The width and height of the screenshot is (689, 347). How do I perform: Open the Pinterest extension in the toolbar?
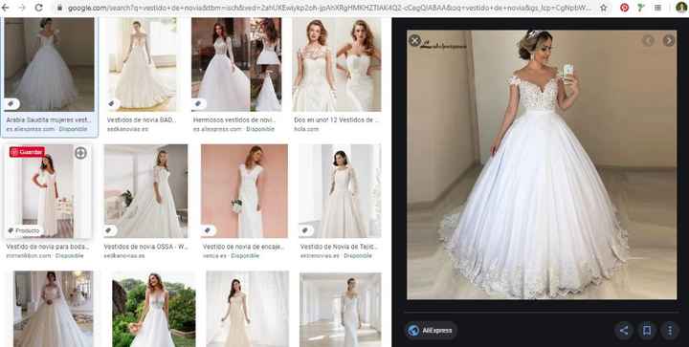[624, 8]
